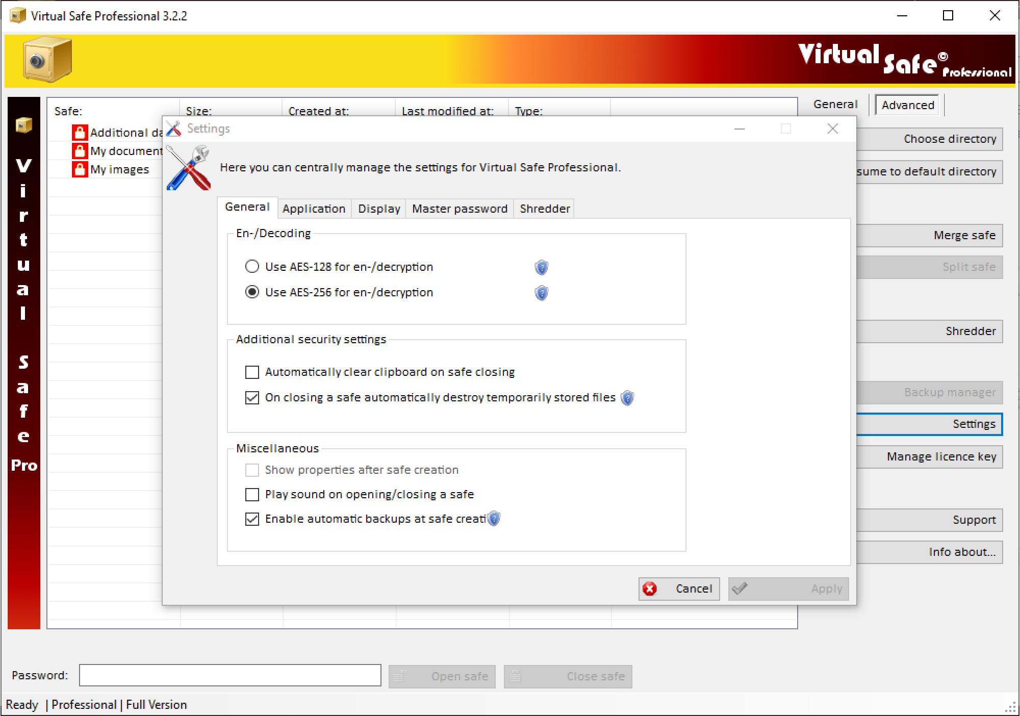1020x716 pixels.
Task: Cancel the Settings dialog
Action: [679, 589]
